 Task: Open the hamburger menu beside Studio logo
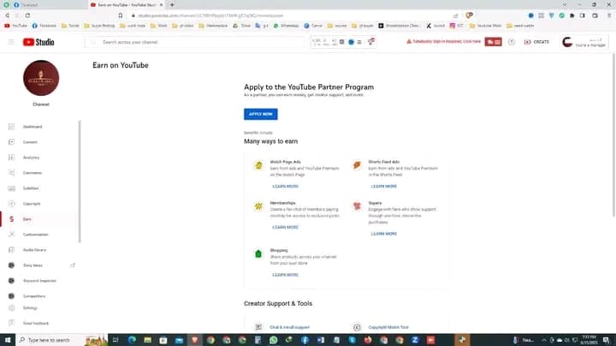click(x=11, y=42)
